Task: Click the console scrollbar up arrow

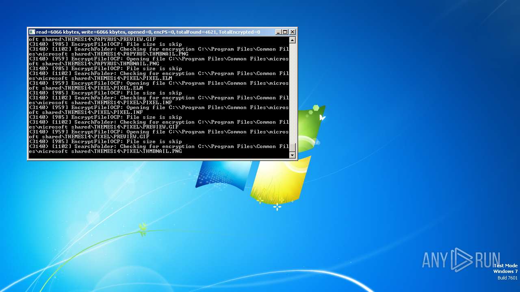Action: pyautogui.click(x=292, y=40)
